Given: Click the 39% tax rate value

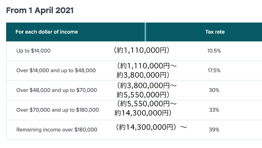Looking at the screenshot, I should pyautogui.click(x=214, y=130).
